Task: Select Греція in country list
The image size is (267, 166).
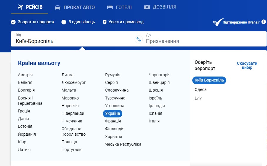Action: 24,111
